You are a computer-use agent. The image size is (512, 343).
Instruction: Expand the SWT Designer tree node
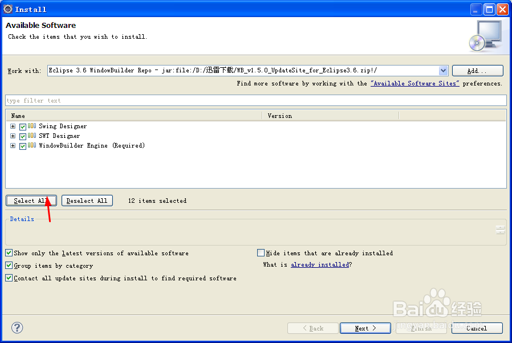tap(13, 136)
